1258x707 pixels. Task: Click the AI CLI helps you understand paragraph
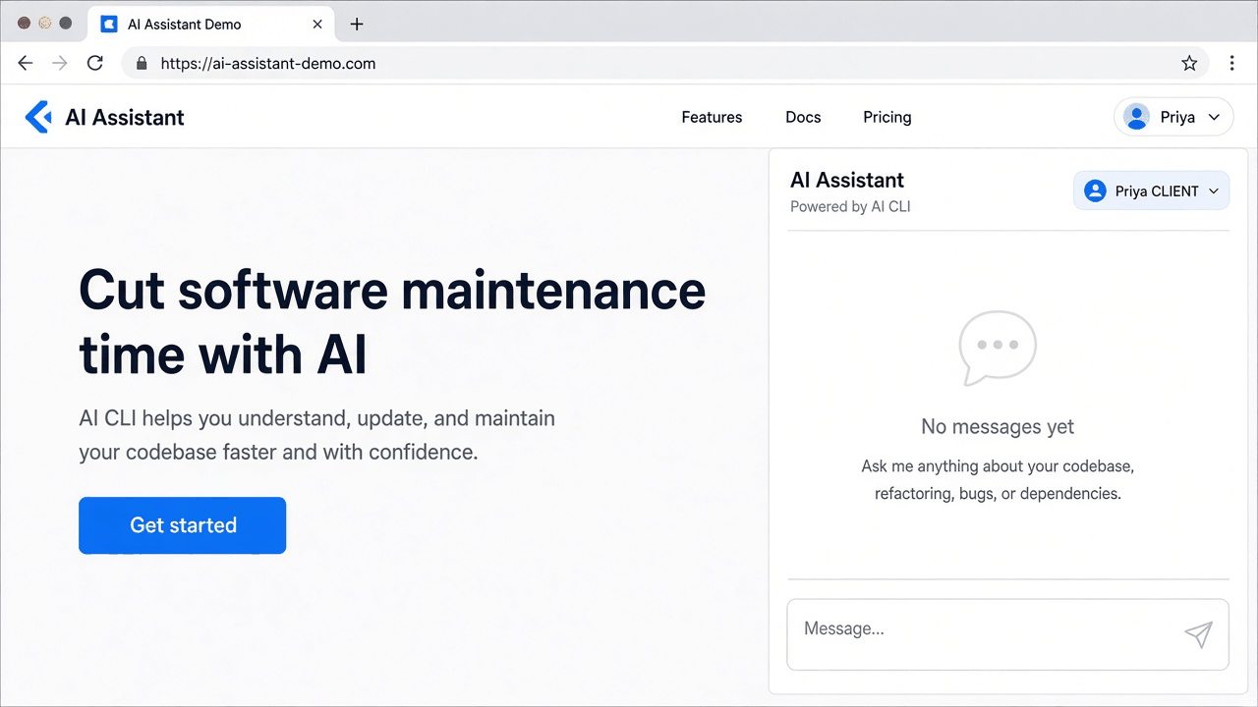coord(317,435)
